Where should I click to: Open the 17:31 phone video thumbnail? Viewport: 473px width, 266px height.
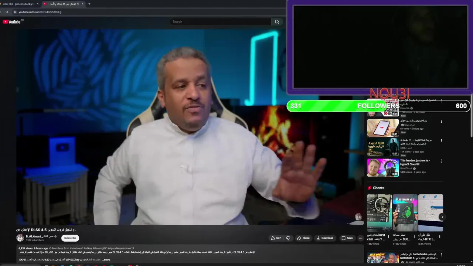point(383,128)
